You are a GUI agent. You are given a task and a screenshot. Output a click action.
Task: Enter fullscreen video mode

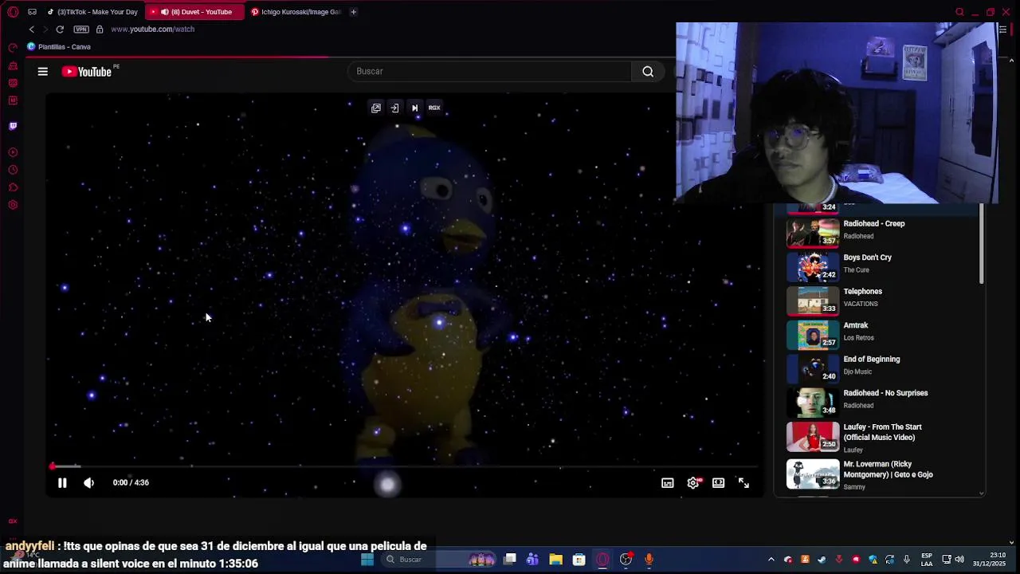[743, 483]
